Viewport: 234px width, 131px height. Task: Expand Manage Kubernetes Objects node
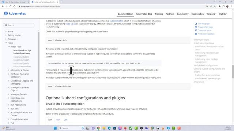click(x=9, y=87)
